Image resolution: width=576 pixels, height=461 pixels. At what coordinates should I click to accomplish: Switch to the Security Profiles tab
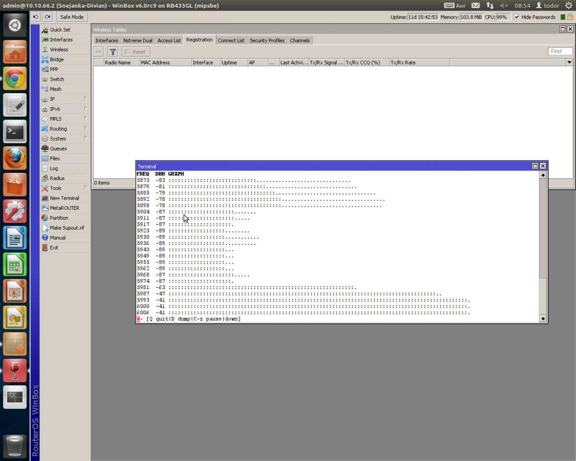point(267,40)
